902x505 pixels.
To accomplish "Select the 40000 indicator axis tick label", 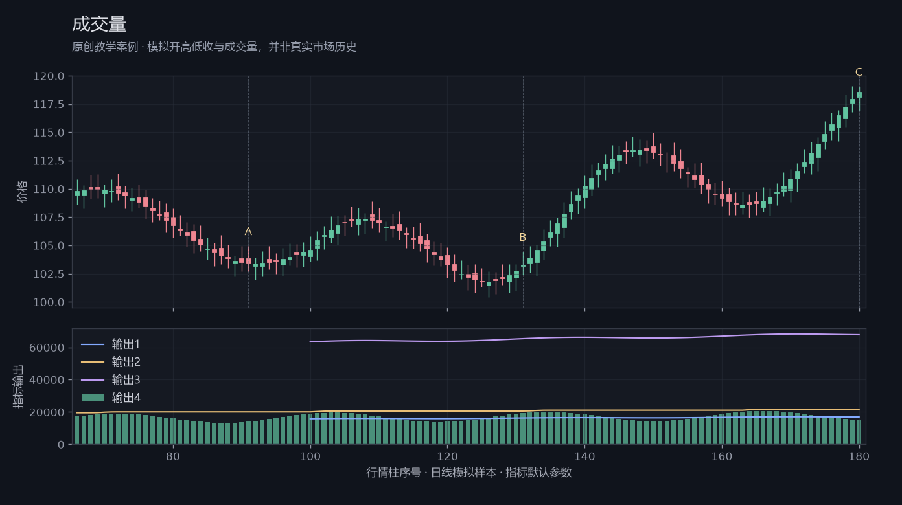I will (x=47, y=380).
